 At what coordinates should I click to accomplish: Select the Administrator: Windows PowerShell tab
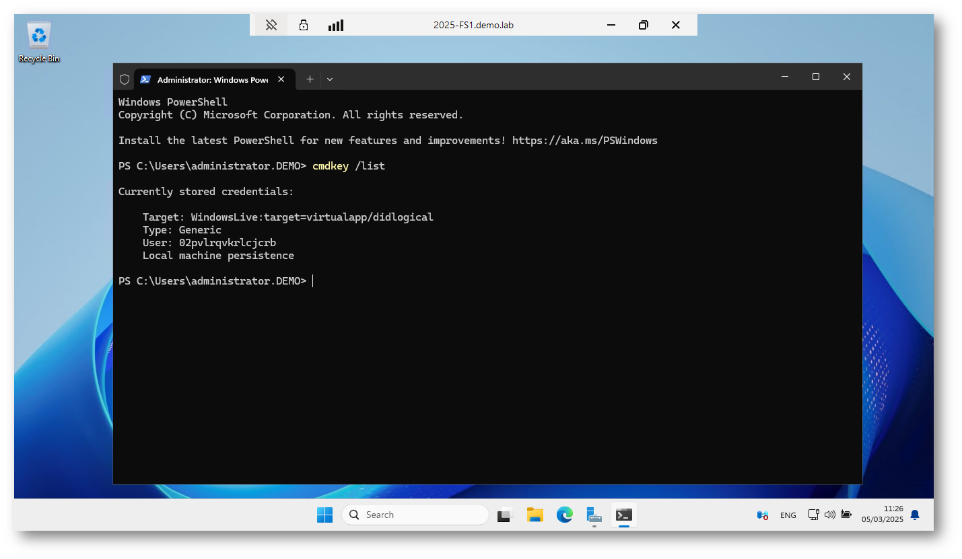[x=213, y=79]
